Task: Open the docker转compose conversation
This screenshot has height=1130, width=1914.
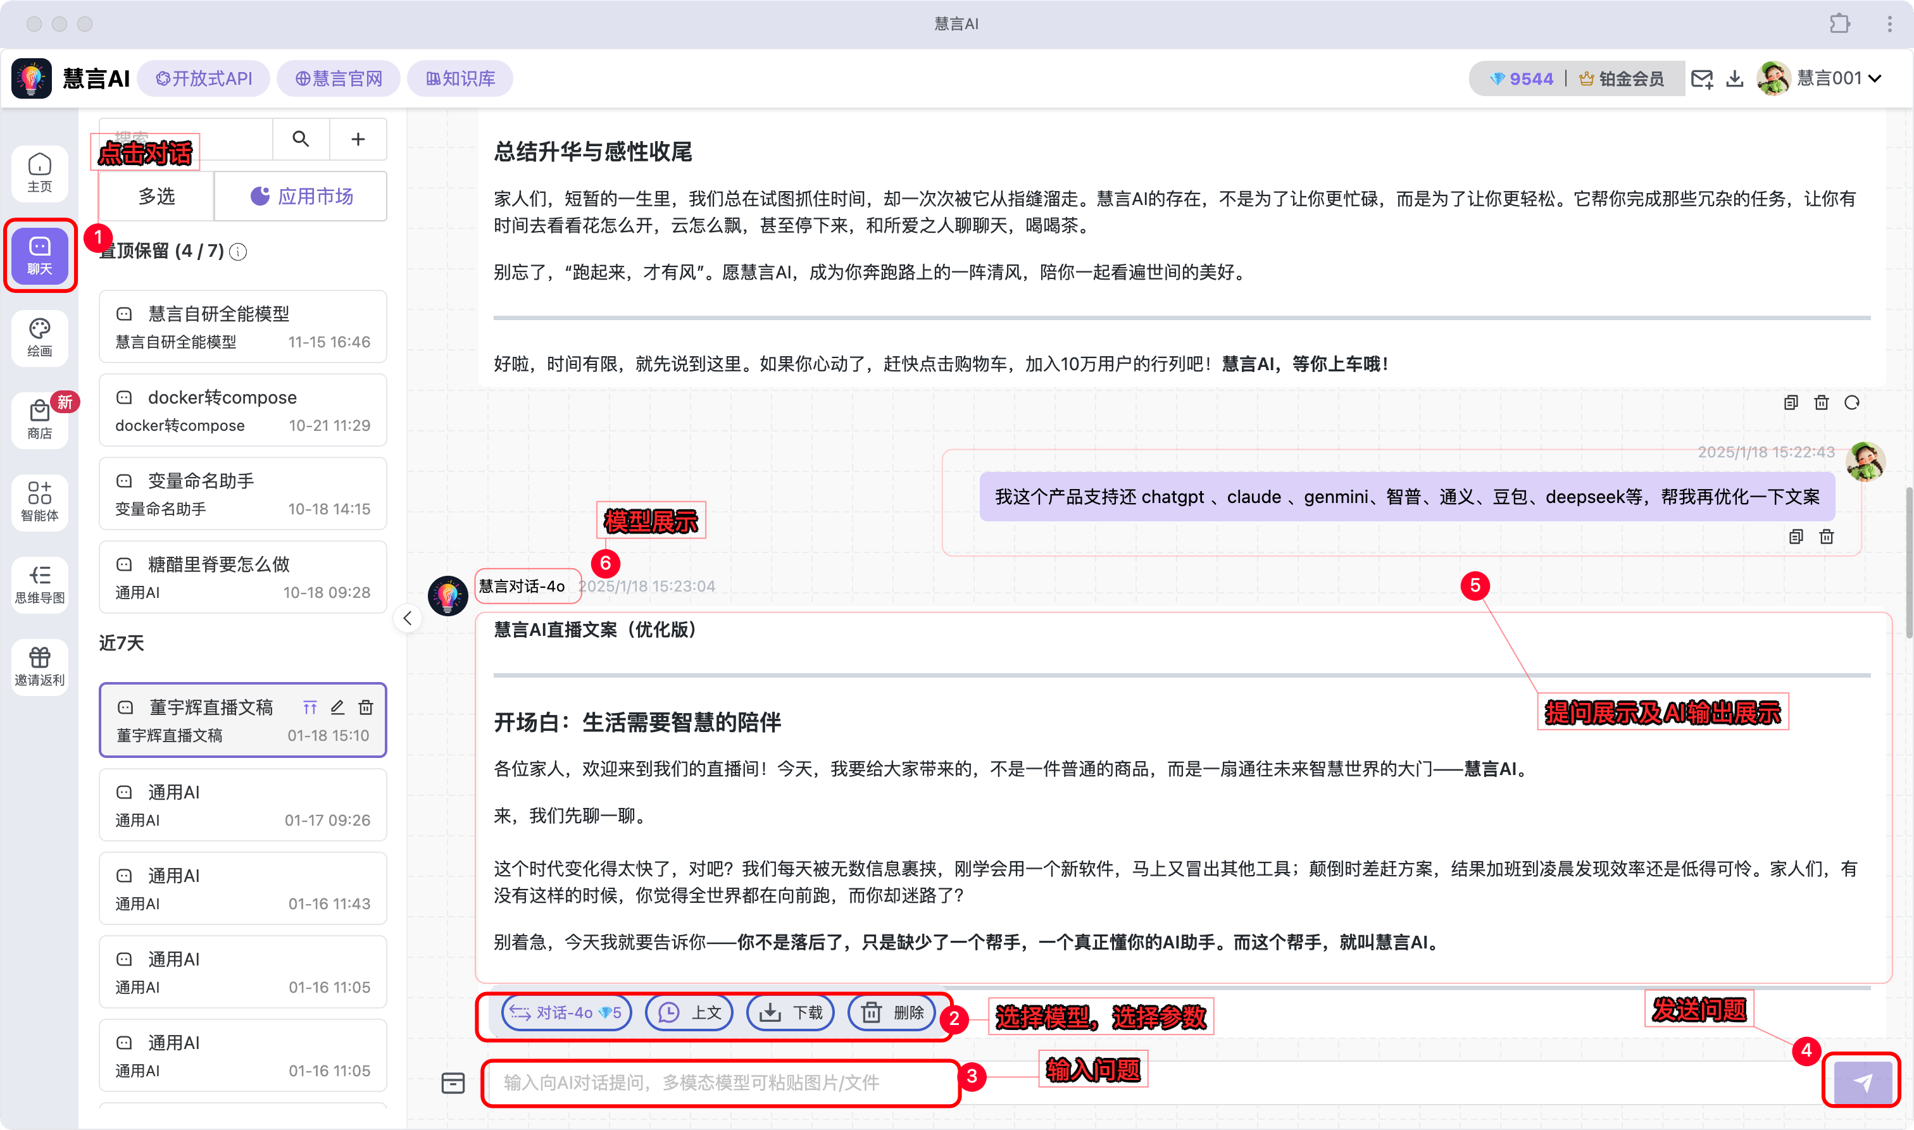Action: pyautogui.click(x=243, y=409)
